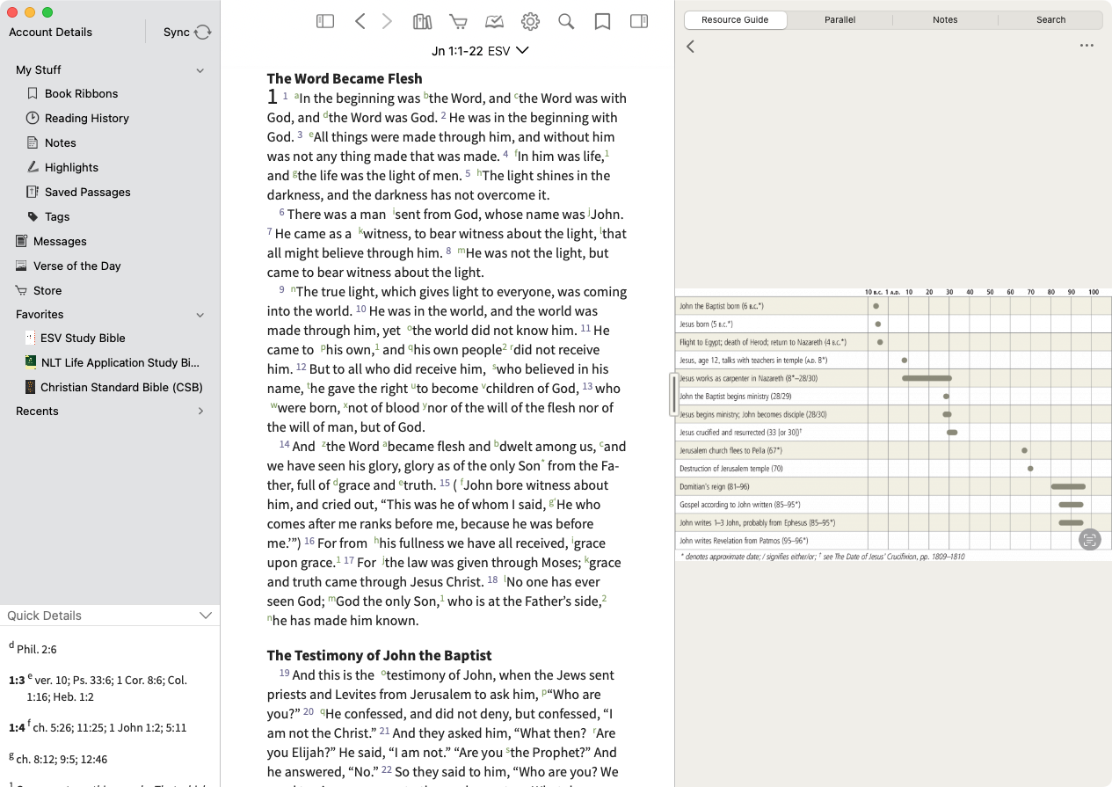Open Reading History in sidebar

tap(86, 118)
